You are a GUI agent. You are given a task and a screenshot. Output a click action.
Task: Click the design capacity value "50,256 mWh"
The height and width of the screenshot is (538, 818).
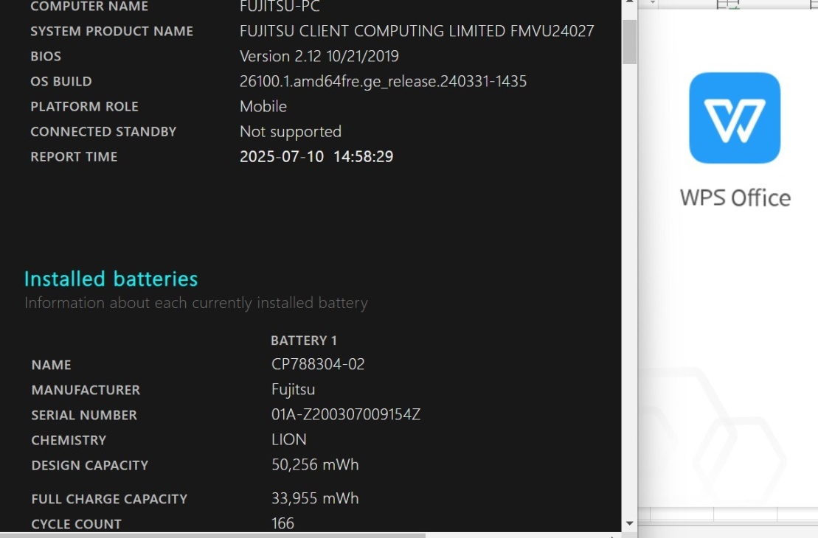coord(315,464)
